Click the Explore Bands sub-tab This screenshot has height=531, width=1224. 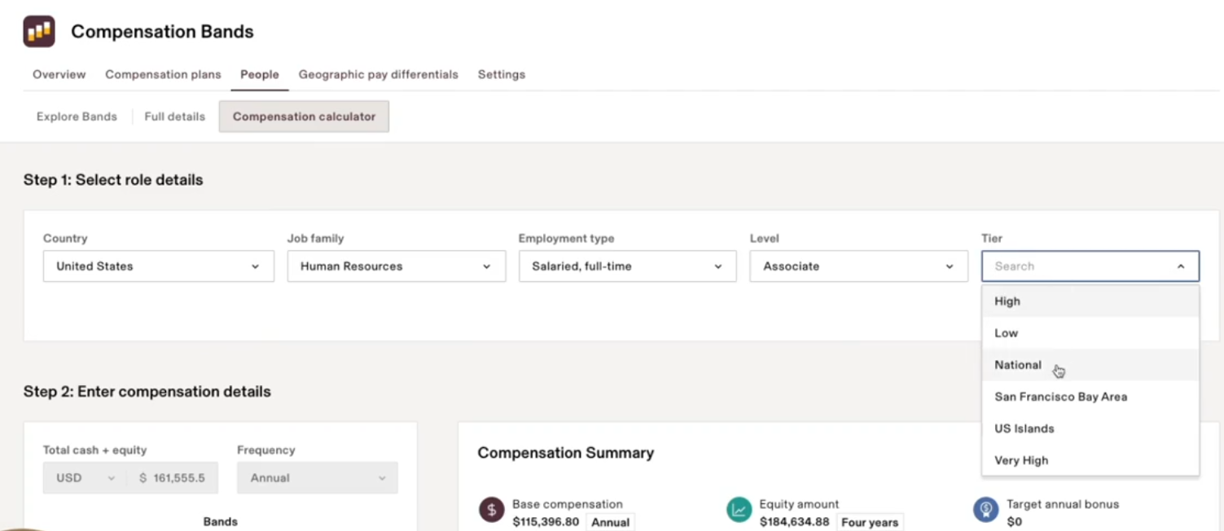click(77, 116)
